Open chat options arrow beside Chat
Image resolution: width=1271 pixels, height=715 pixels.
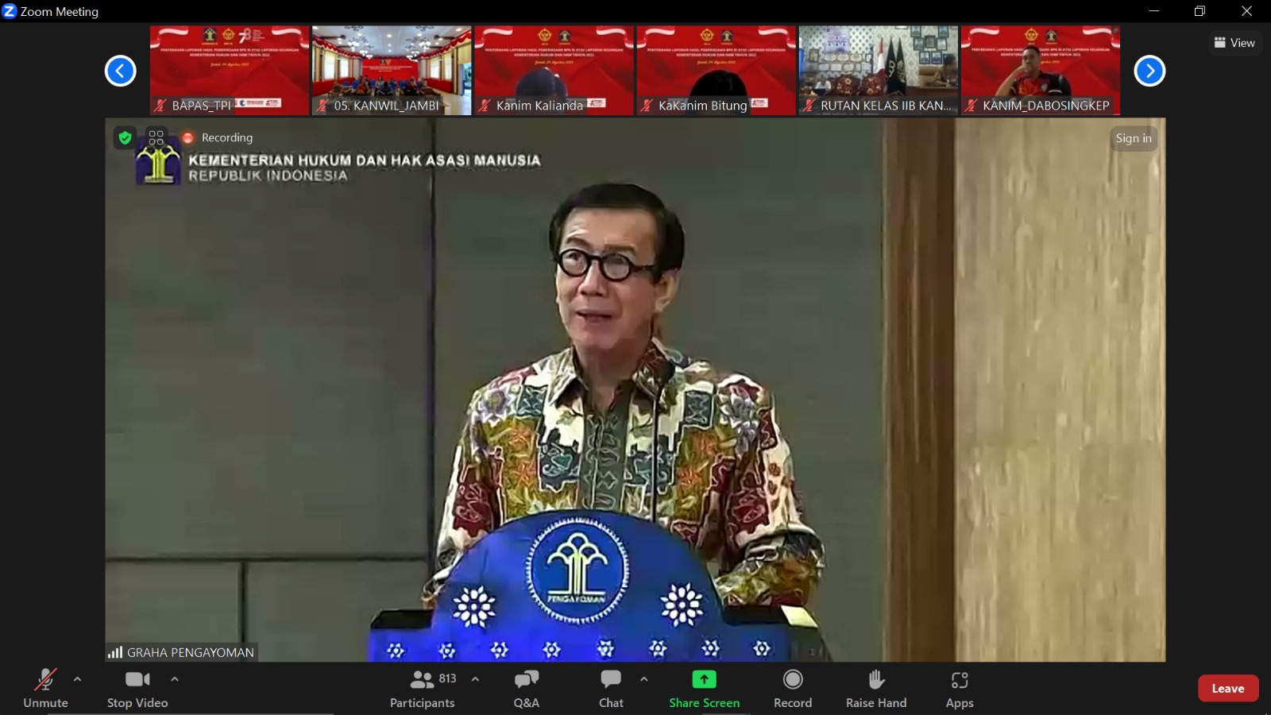[x=643, y=679]
